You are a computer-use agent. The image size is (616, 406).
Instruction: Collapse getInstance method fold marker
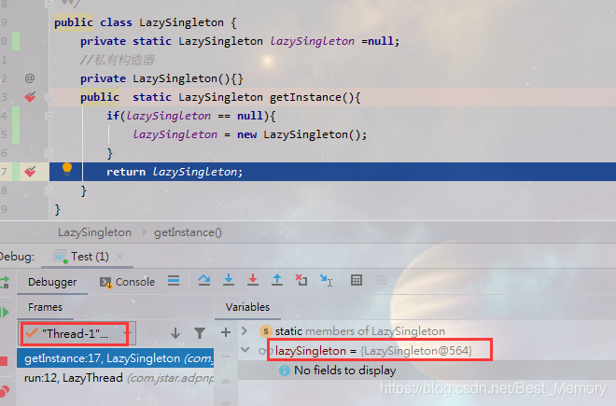pos(49,97)
